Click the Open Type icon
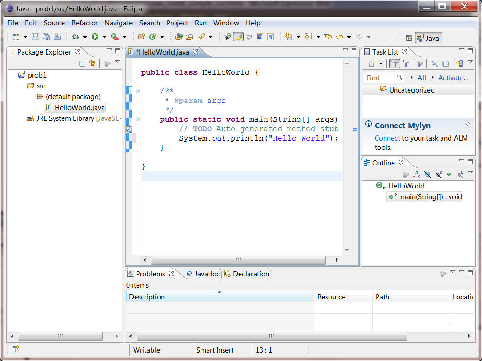 click(178, 37)
